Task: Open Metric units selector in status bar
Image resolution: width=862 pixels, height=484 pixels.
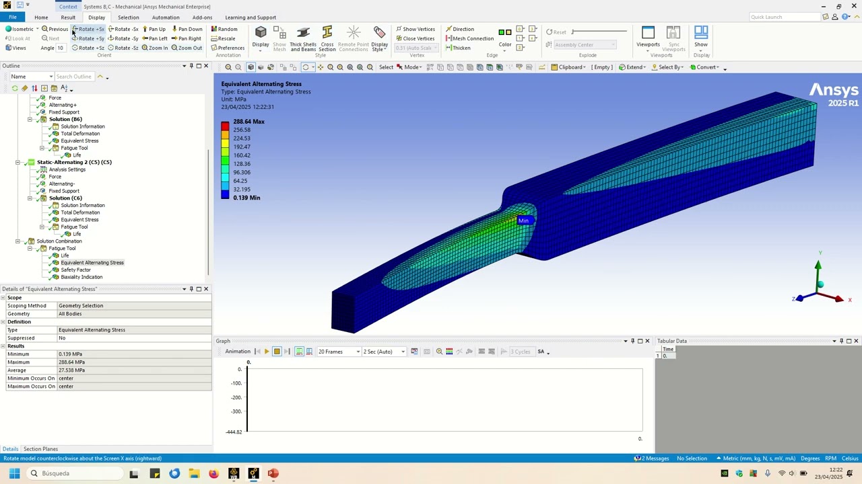Action: [756, 458]
